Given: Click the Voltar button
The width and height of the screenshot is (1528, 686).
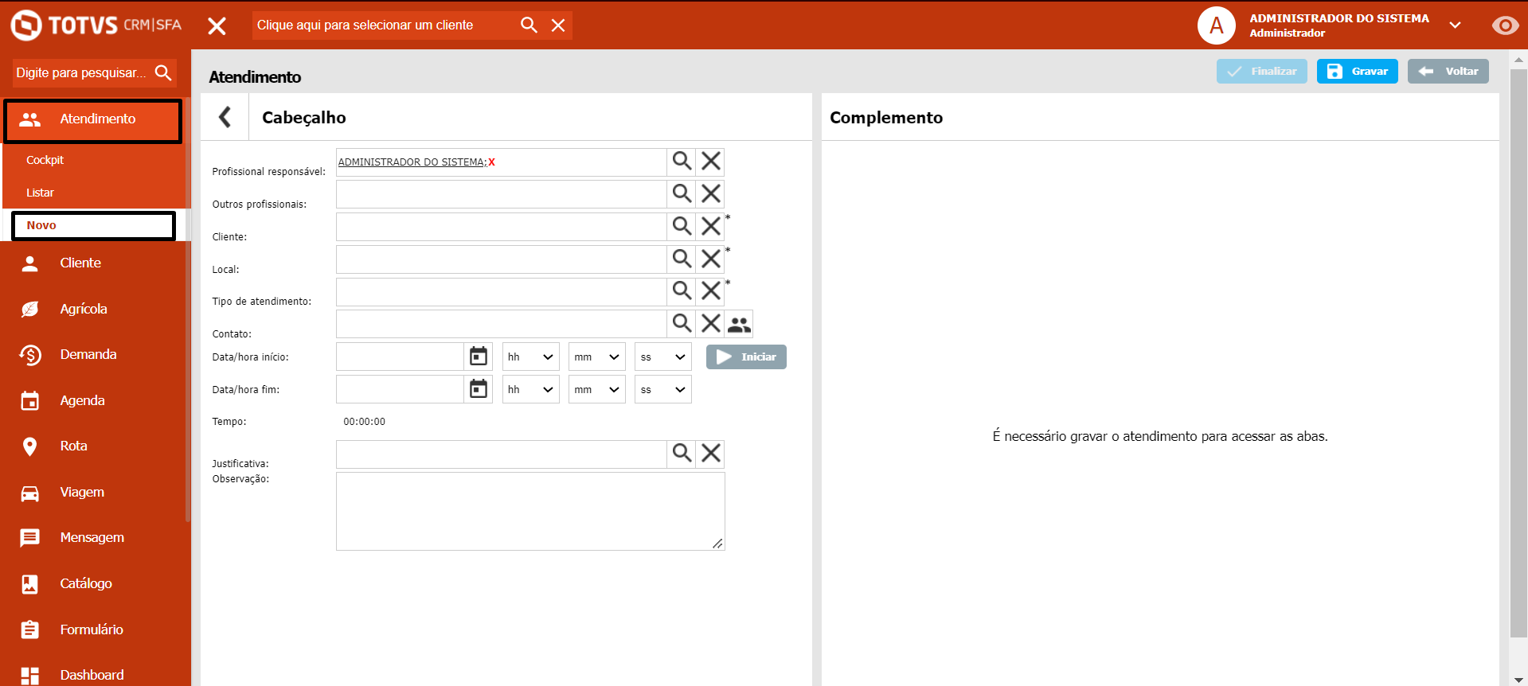Looking at the screenshot, I should 1448,71.
